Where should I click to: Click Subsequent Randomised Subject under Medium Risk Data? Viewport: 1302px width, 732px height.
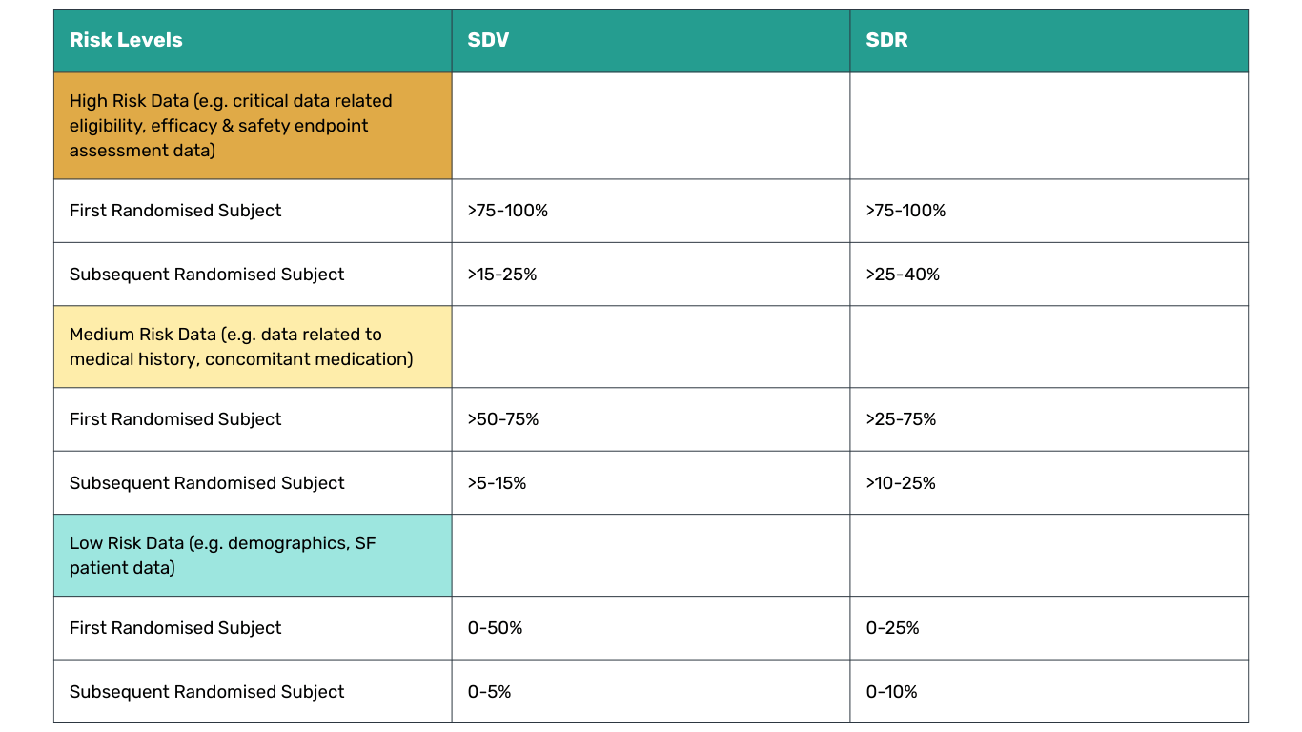pos(207,483)
